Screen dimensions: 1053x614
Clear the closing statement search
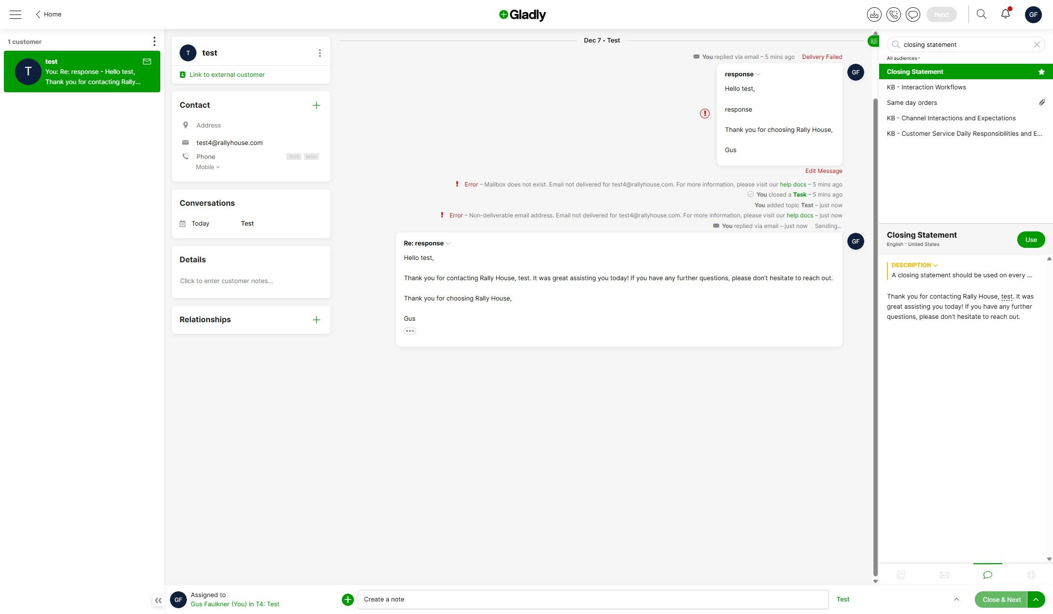[1037, 44]
